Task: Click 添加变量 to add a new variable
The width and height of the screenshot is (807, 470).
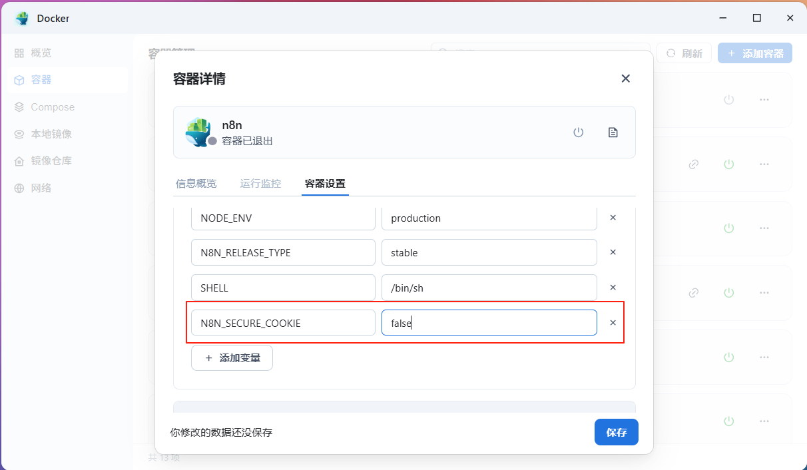Action: pyautogui.click(x=232, y=357)
